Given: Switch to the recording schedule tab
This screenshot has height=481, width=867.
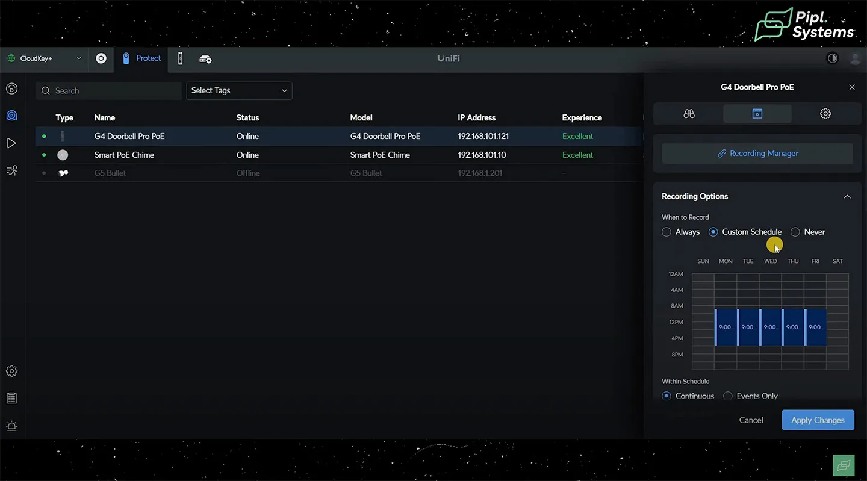Looking at the screenshot, I should pos(757,114).
